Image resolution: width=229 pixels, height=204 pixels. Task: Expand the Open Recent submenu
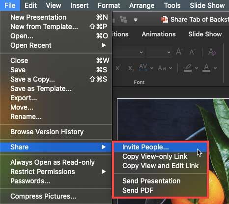(56, 45)
